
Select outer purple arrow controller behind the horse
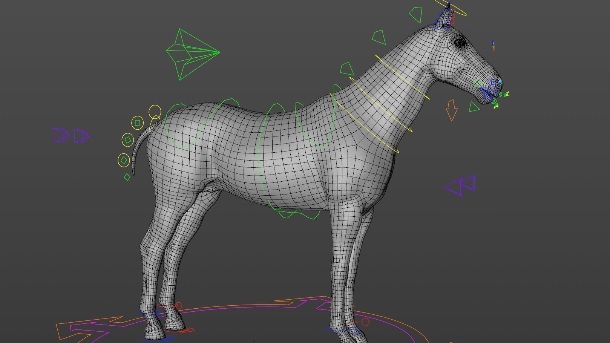[61, 135]
